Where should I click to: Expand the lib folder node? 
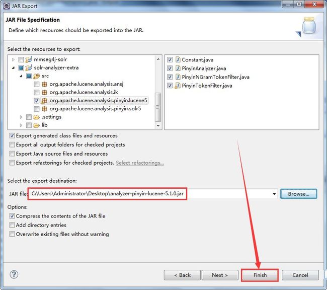coord(21,125)
